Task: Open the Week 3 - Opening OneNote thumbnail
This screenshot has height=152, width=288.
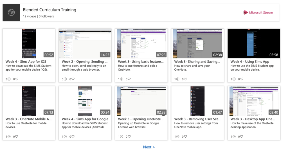Action: click(141, 101)
